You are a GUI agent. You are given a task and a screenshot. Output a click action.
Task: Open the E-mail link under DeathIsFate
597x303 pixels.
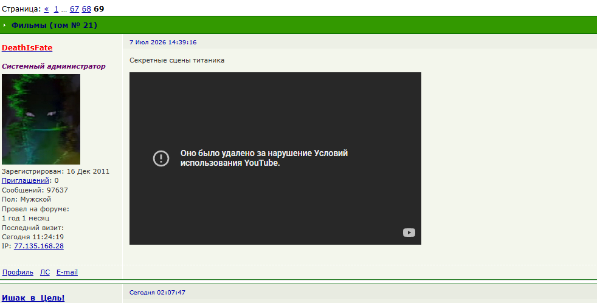point(67,272)
